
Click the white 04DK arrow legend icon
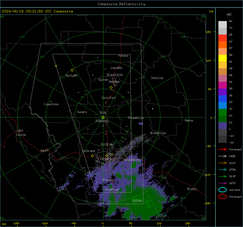[x=222, y=156]
